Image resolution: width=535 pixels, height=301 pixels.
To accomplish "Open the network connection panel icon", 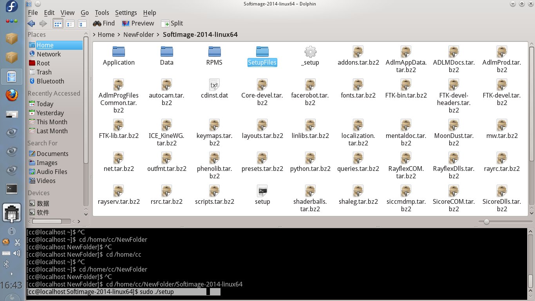I will tap(12, 214).
